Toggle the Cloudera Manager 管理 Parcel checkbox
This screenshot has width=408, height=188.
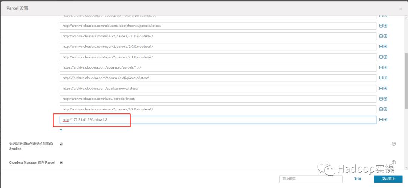point(61,162)
